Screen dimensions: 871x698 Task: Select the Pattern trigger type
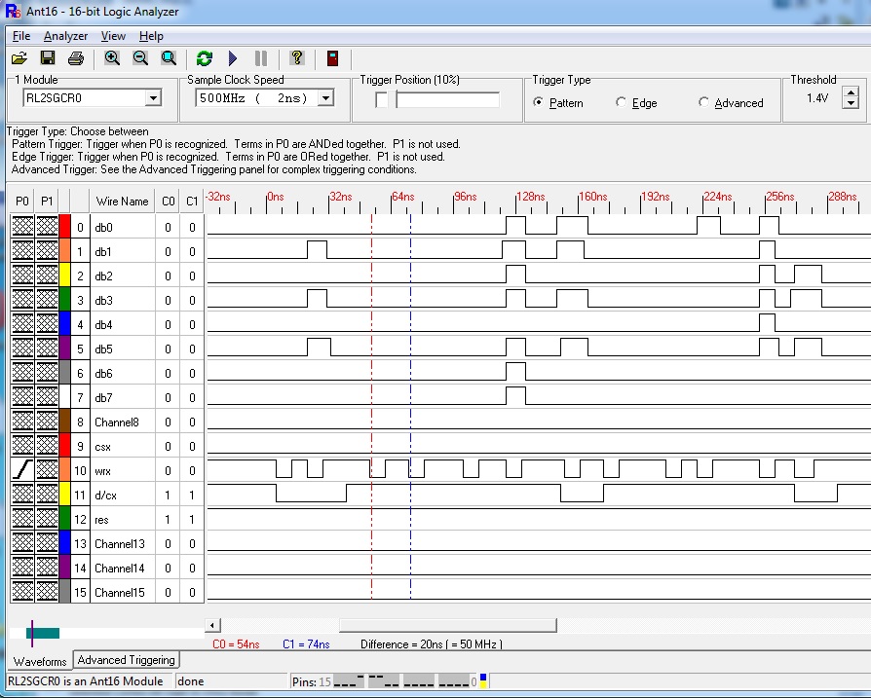(539, 103)
